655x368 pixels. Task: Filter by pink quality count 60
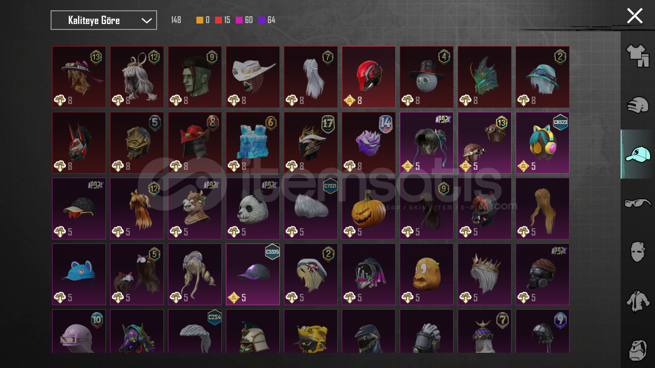tap(244, 20)
